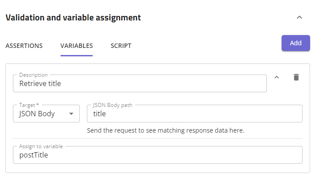The height and width of the screenshot is (181, 315).
Task: Collapse the Retrieve title variable card
Action: [x=277, y=77]
